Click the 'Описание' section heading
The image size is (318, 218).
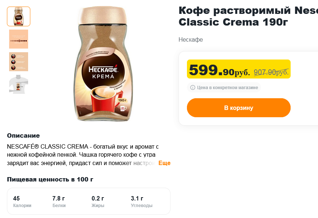click(x=23, y=135)
